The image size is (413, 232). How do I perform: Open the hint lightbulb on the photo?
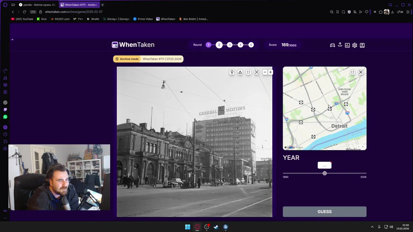pos(232,72)
